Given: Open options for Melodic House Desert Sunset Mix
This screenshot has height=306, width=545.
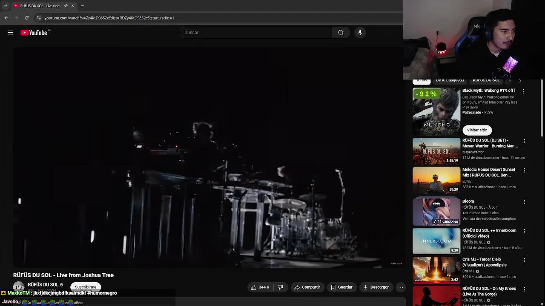Looking at the screenshot, I should (525, 170).
